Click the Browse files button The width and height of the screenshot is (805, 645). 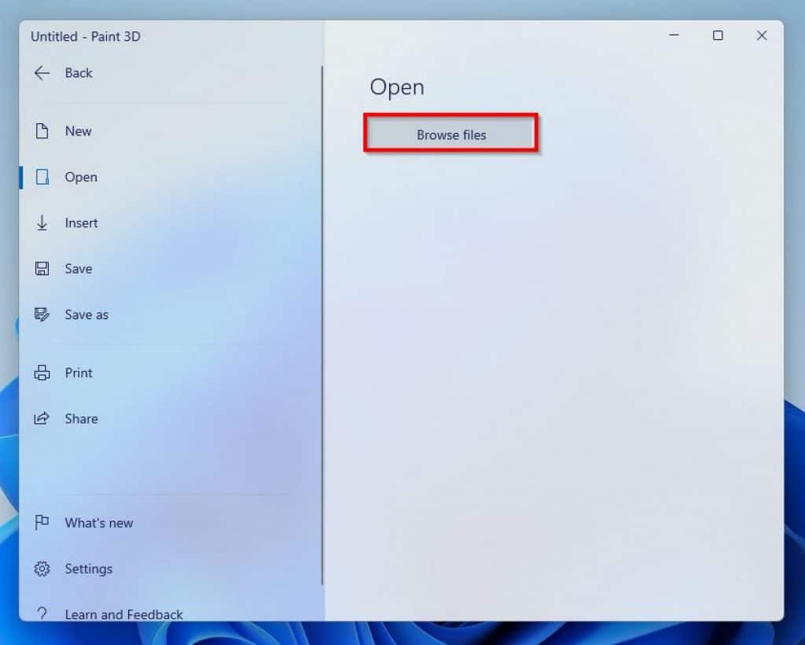click(x=450, y=133)
